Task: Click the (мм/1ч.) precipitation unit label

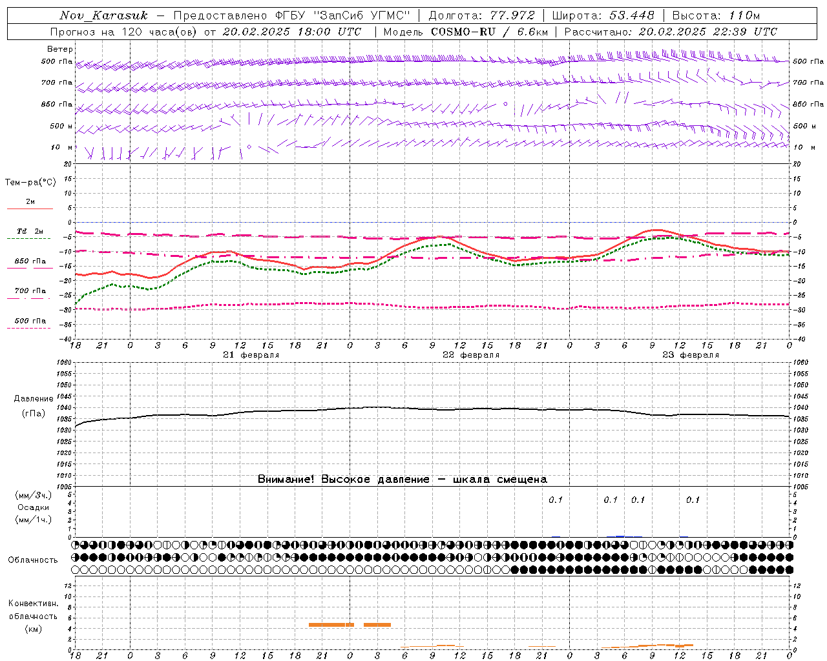Action: pos(34,520)
